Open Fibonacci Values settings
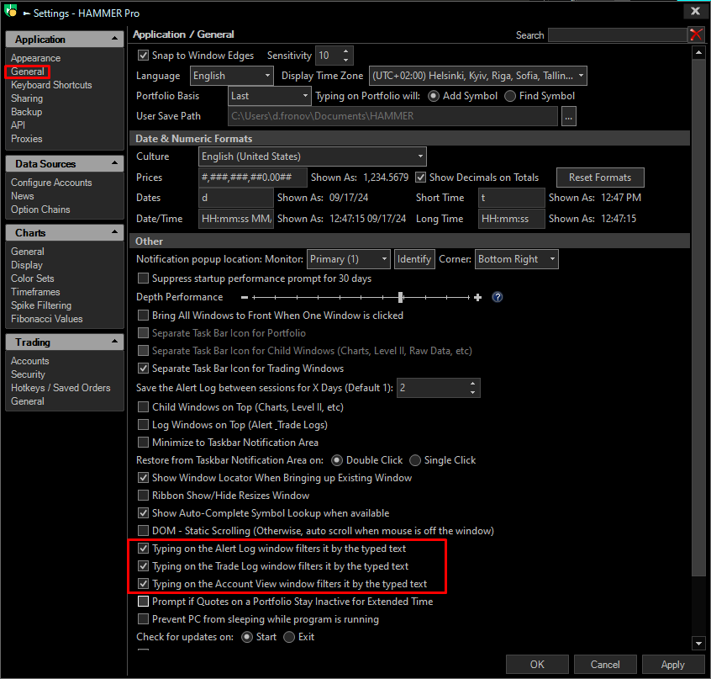The image size is (711, 679). pos(47,319)
